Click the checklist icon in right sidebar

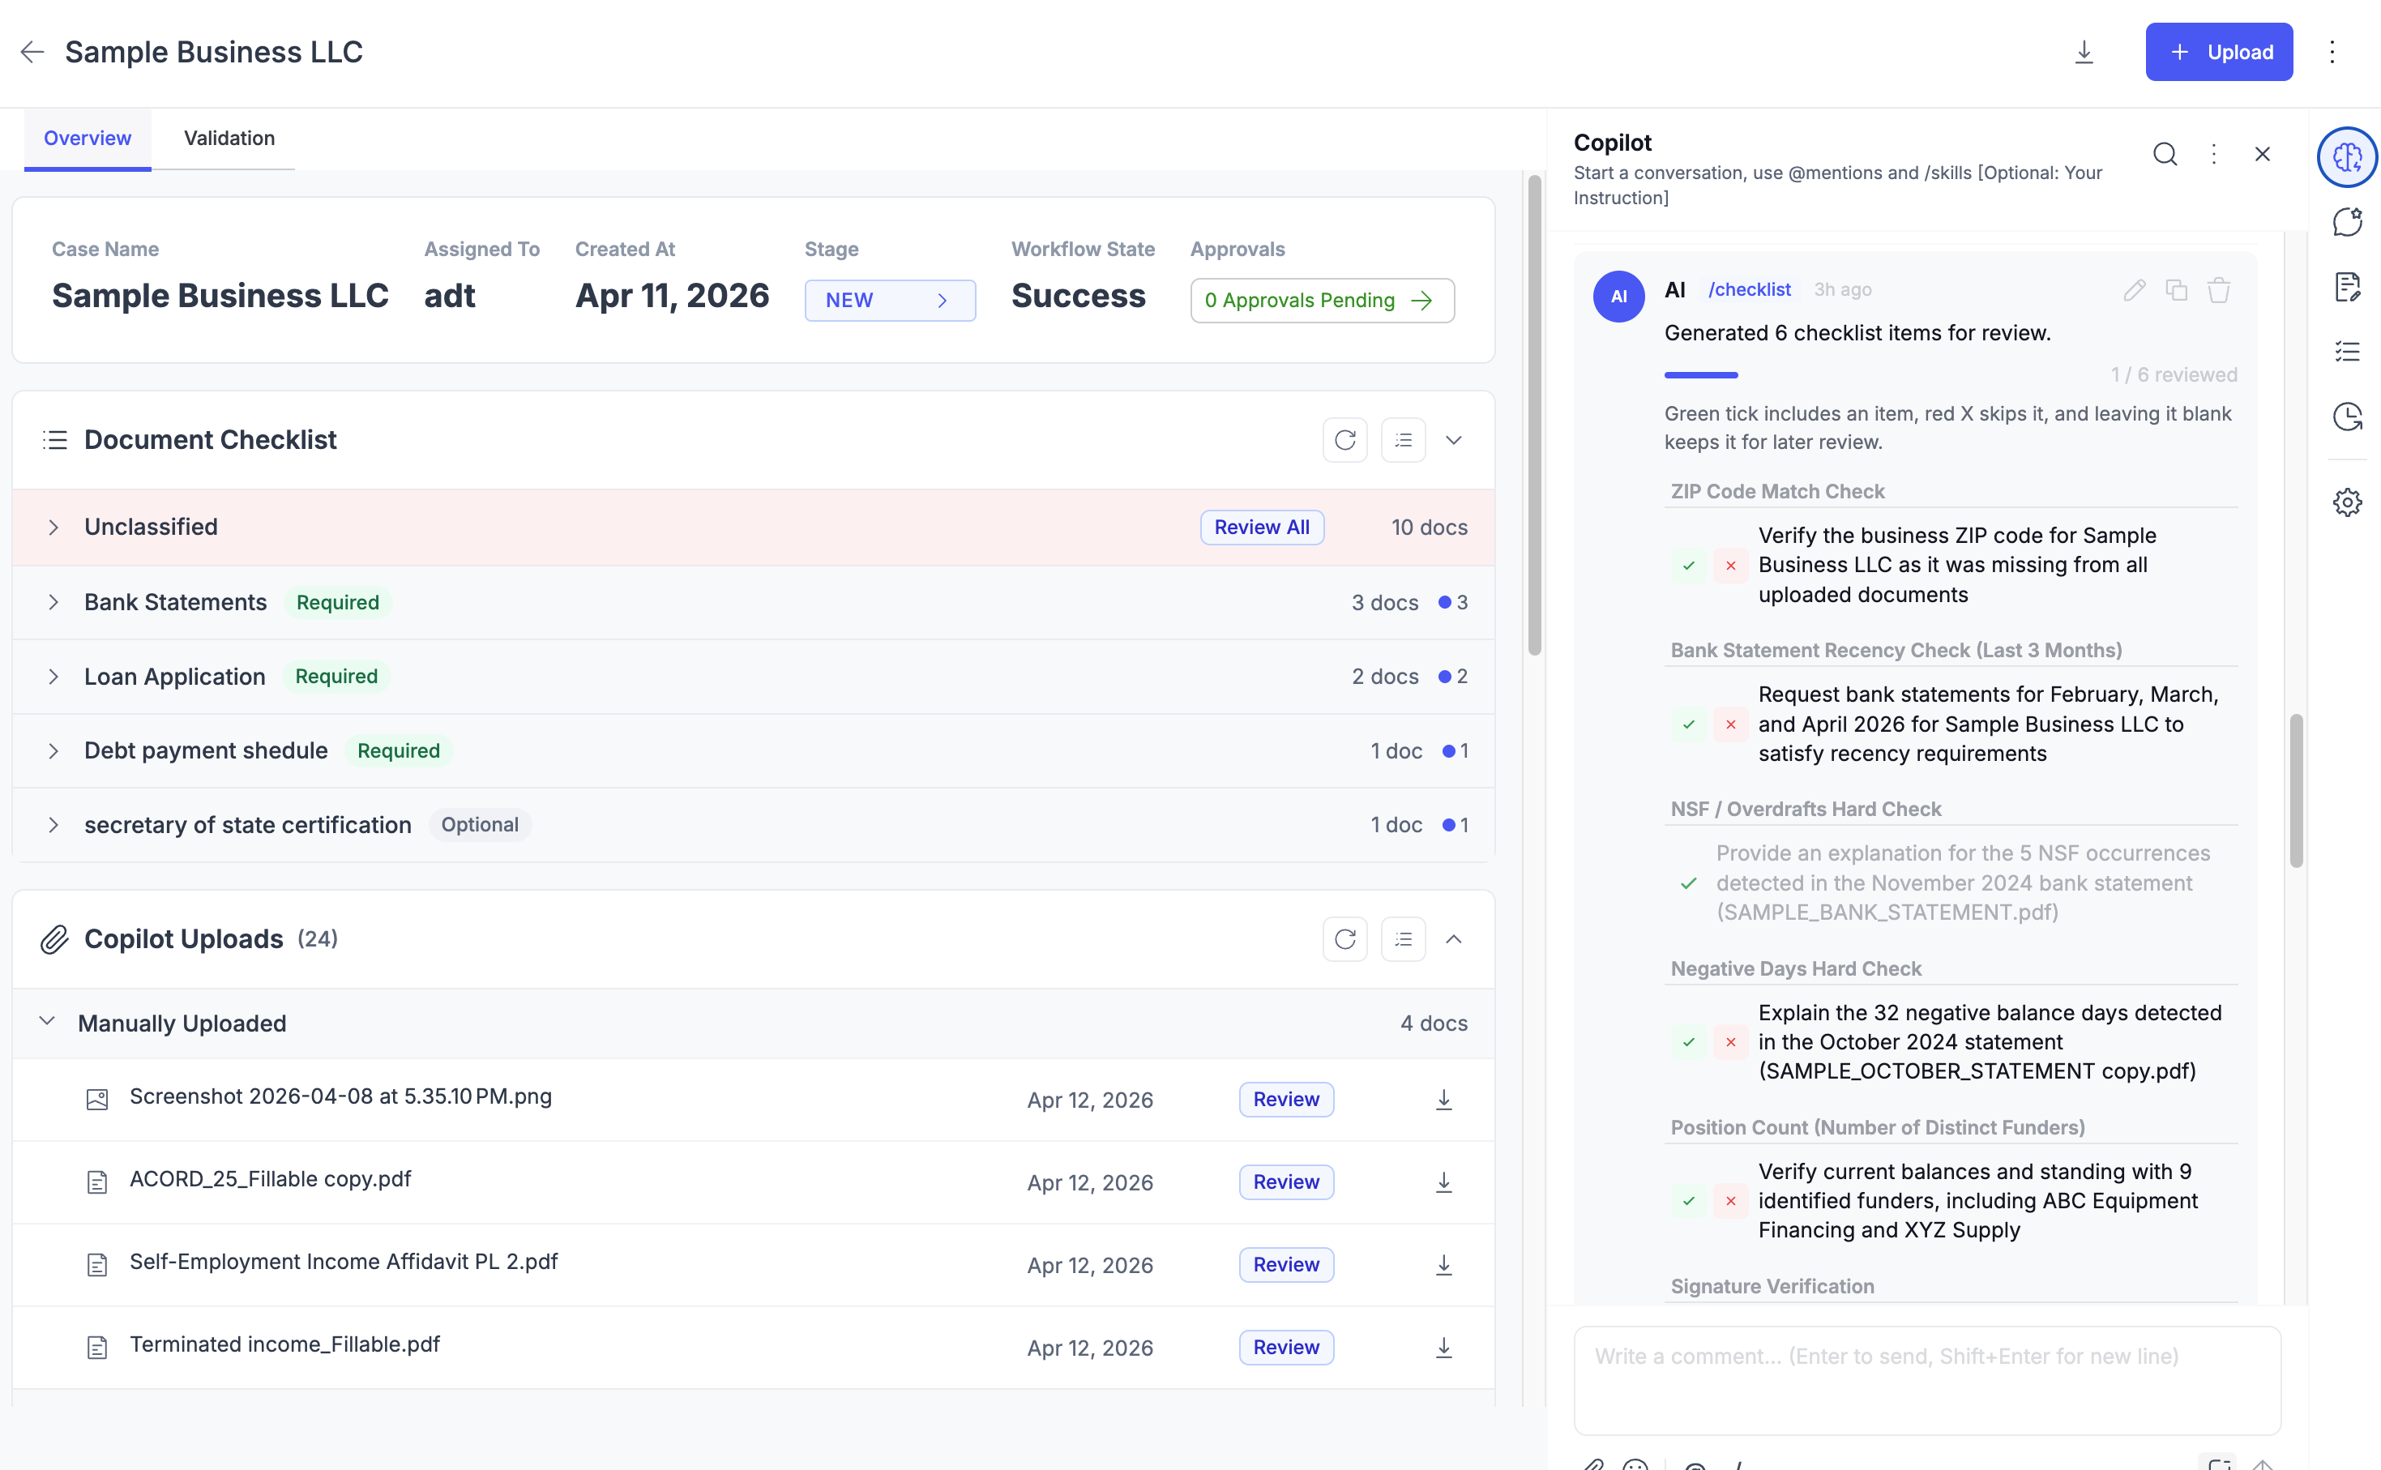click(x=2347, y=352)
